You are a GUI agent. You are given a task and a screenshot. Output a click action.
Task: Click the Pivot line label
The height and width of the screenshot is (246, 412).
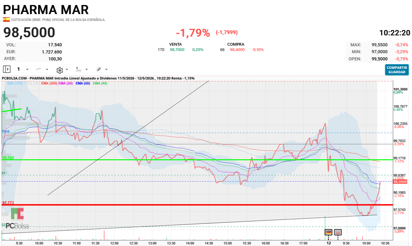coord(5,131)
